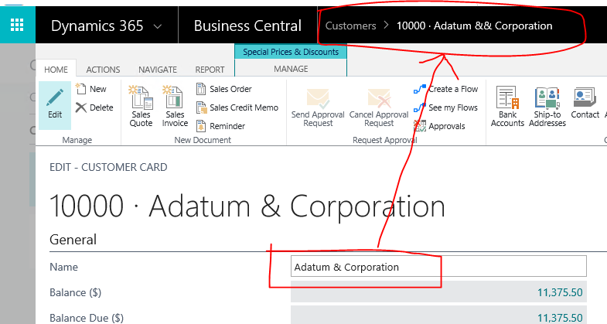Open Dynamics 365 home label
This screenshot has height=324, width=607.
[x=97, y=26]
